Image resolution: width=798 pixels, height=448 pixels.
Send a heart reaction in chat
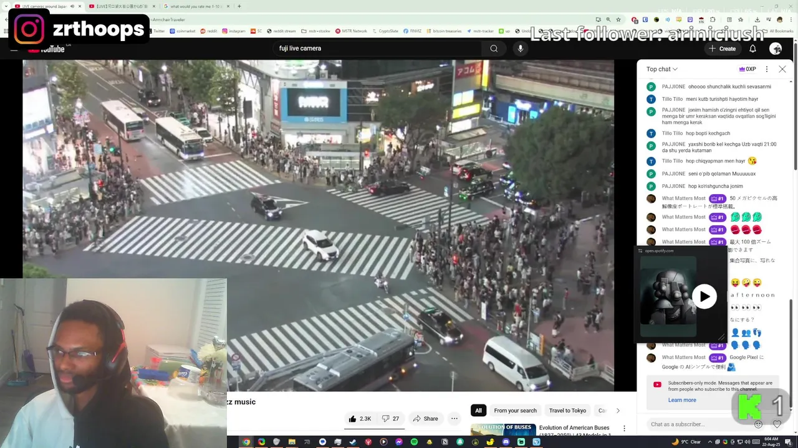click(777, 424)
